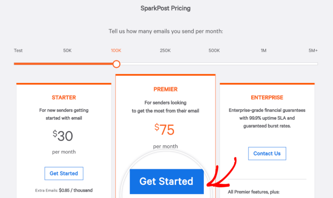The image size is (333, 198).
Task: Select the PREMIER plan heading
Action: pos(166,89)
